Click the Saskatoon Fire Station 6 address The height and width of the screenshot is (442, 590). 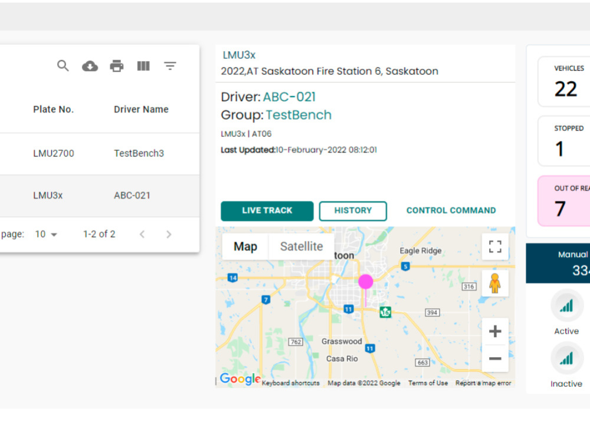(x=330, y=71)
